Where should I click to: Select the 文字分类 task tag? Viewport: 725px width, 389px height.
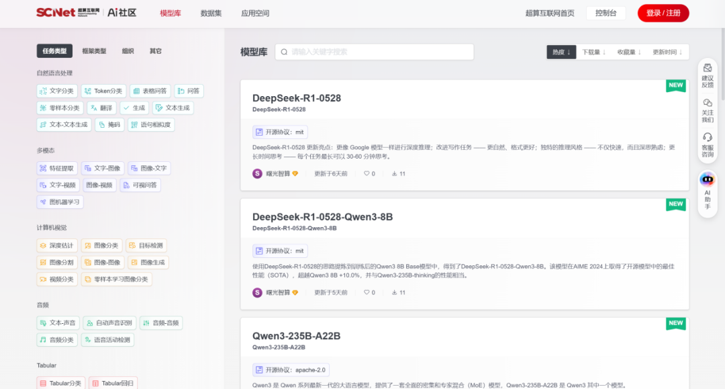pos(57,91)
